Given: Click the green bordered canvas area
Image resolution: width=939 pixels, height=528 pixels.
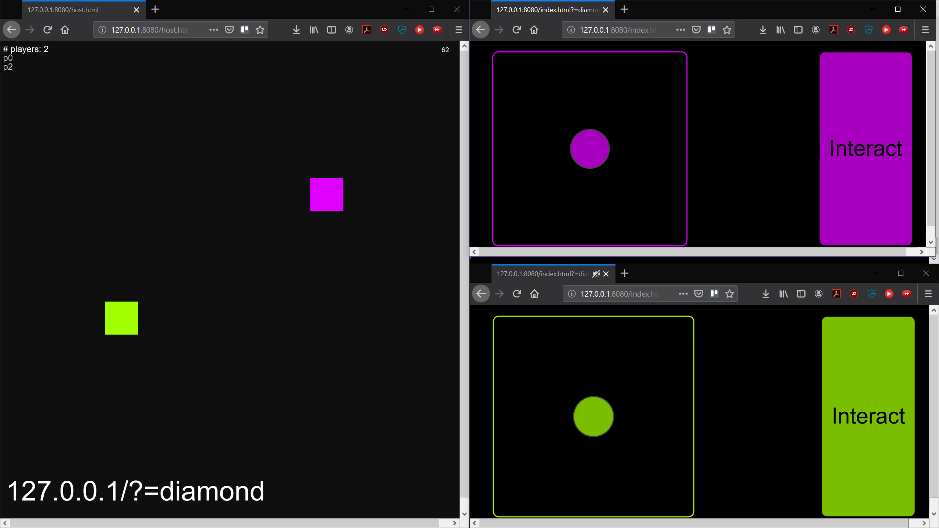Looking at the screenshot, I should 593,417.
